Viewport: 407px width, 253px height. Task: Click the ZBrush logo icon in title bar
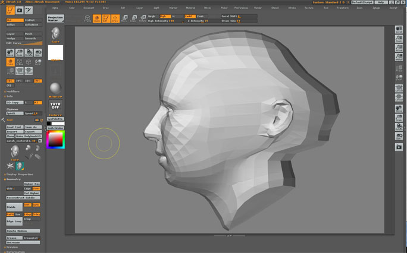click(2, 2)
